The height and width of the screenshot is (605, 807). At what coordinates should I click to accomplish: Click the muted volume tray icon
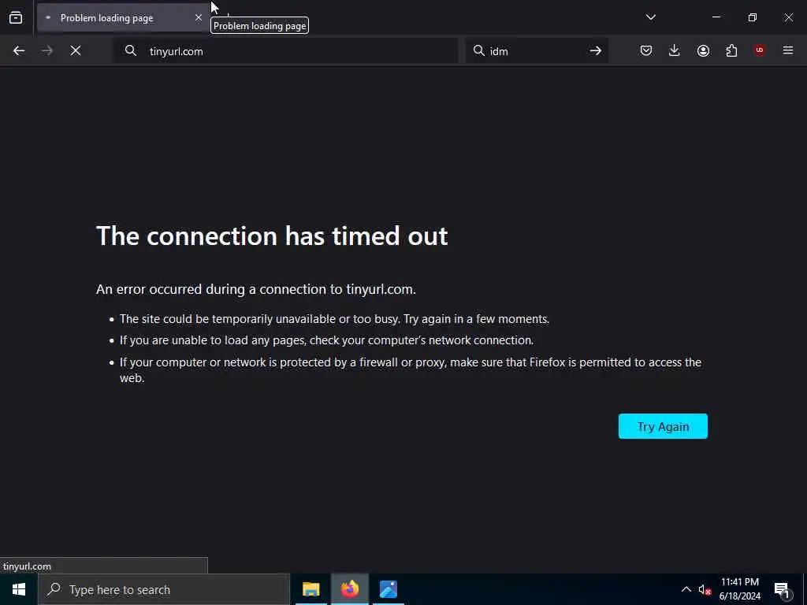(x=704, y=589)
